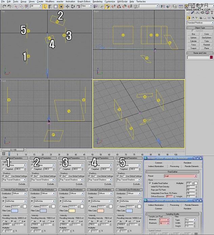Open the Rendering menu
Viewport: 214px width, 235px height.
97,1
